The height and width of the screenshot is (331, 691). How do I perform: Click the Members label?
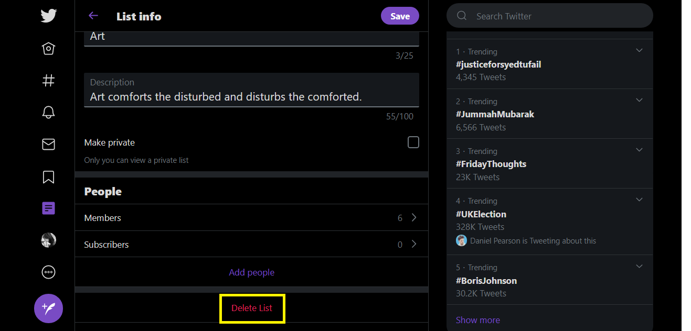tap(103, 218)
